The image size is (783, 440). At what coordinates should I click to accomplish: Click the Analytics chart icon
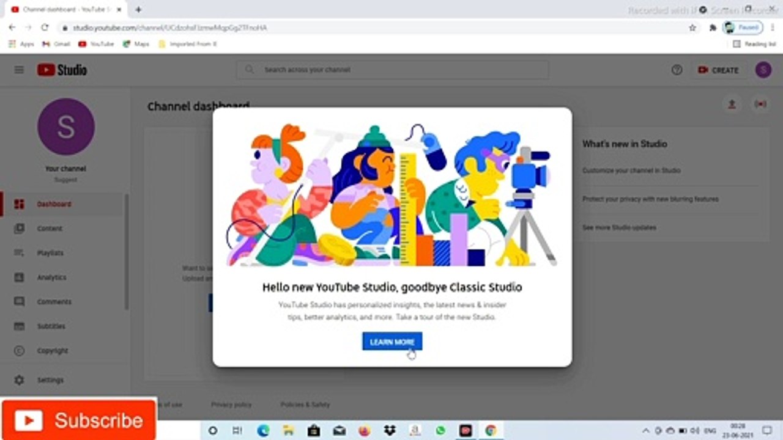coord(20,277)
